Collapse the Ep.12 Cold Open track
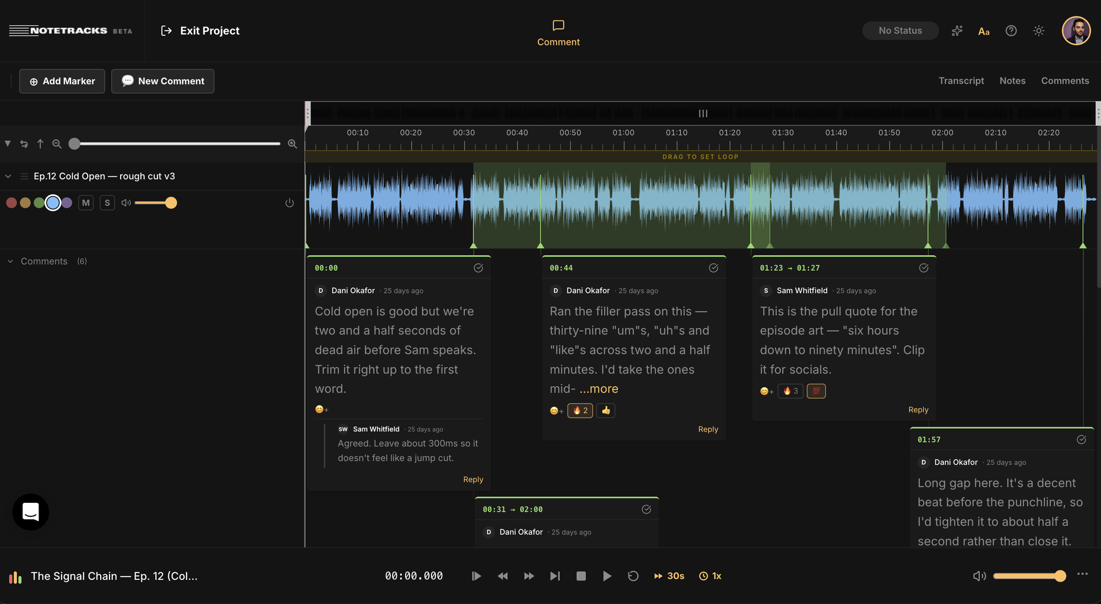1101x604 pixels. (x=8, y=176)
